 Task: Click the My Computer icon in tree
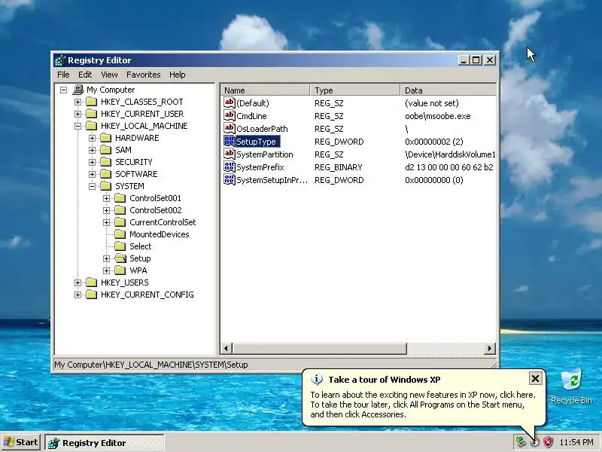click(x=78, y=90)
